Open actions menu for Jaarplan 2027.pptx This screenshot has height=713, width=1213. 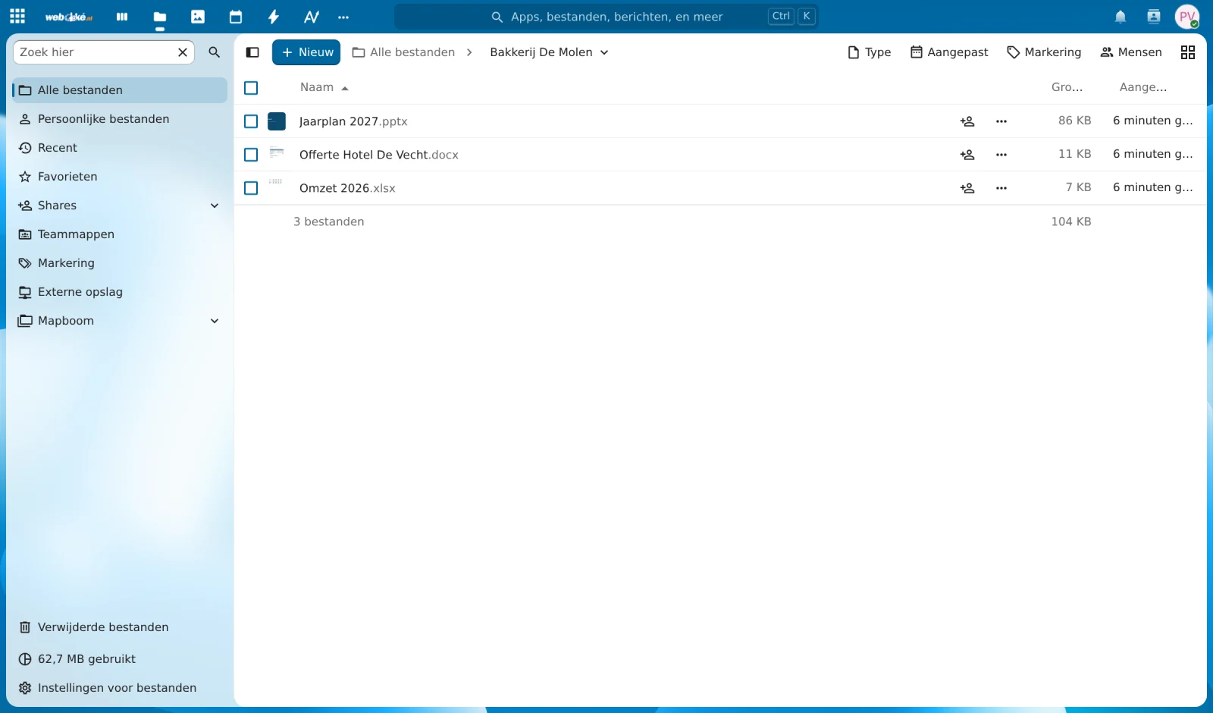(x=1001, y=121)
